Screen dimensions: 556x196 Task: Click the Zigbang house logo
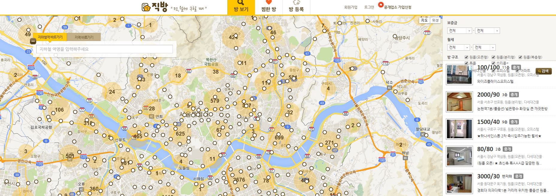coord(146,7)
